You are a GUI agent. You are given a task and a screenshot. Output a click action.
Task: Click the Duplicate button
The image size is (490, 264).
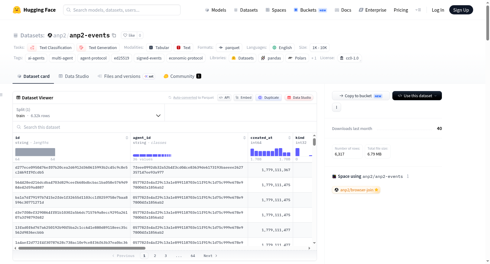(269, 98)
